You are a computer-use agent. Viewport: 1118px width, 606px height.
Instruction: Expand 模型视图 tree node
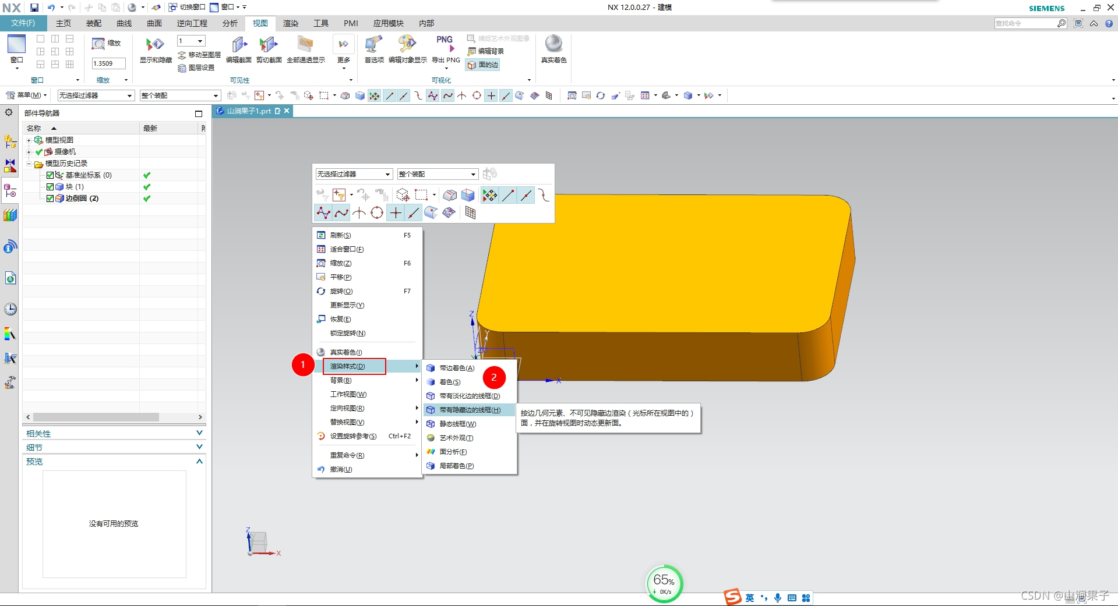29,140
